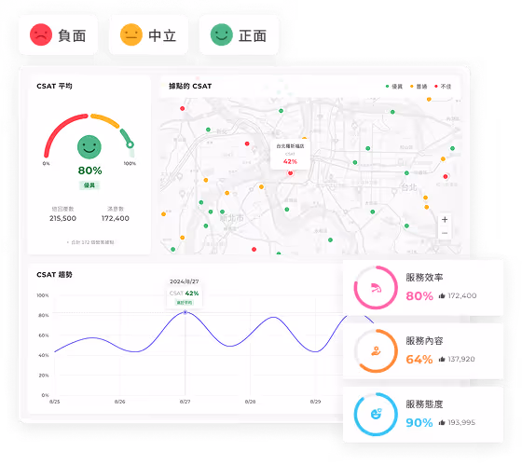Click the 100% y-axis label on trend chart

tap(43, 295)
